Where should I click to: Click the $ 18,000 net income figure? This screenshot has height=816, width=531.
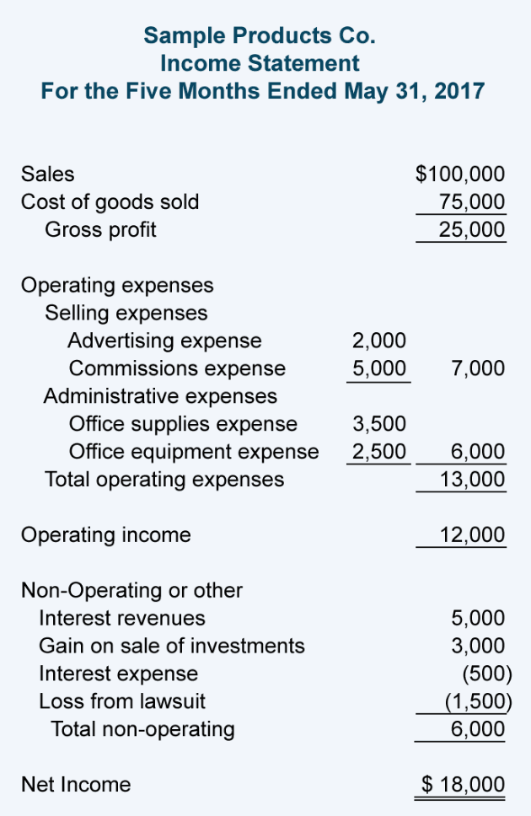click(x=463, y=785)
